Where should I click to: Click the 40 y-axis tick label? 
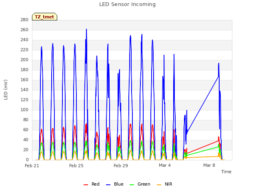[26, 140]
